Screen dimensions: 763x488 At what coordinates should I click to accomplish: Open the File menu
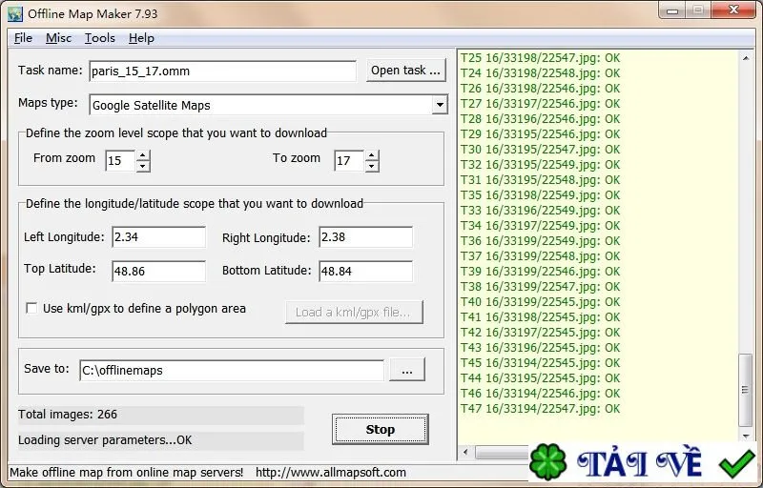[23, 38]
